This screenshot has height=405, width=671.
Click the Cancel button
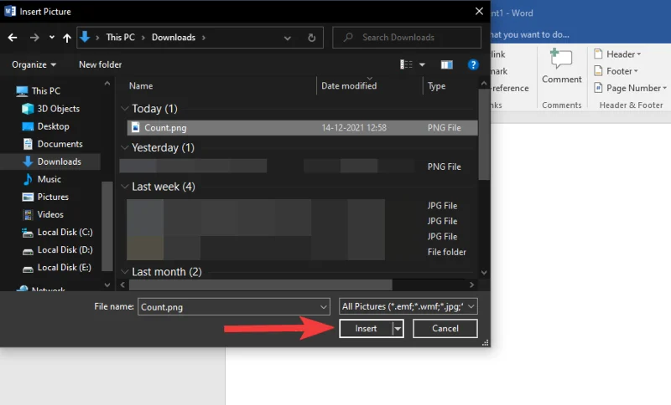445,329
